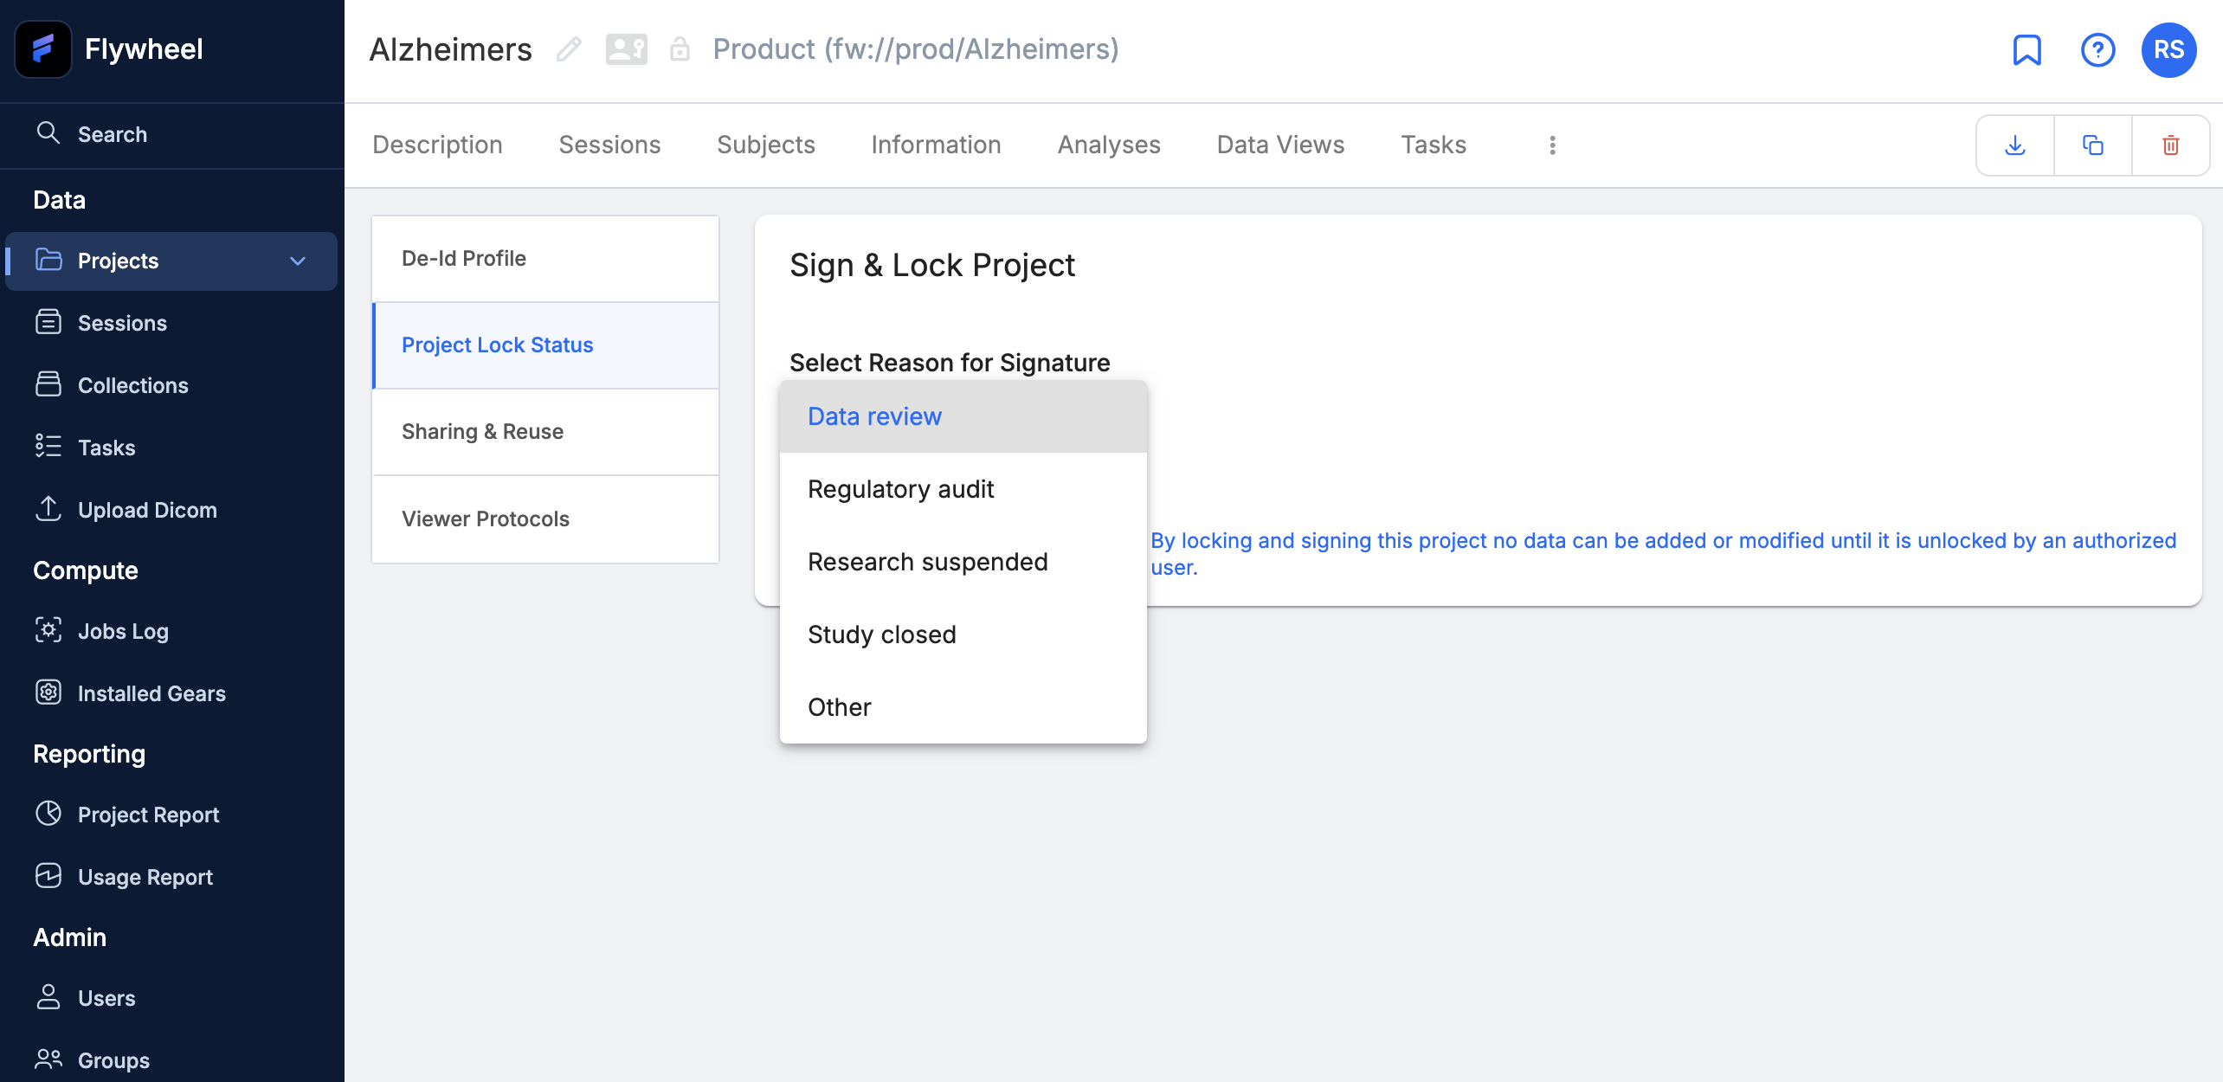Viewport: 2223px width, 1082px height.
Task: Choose Regulatory audit reason
Action: coord(963,489)
